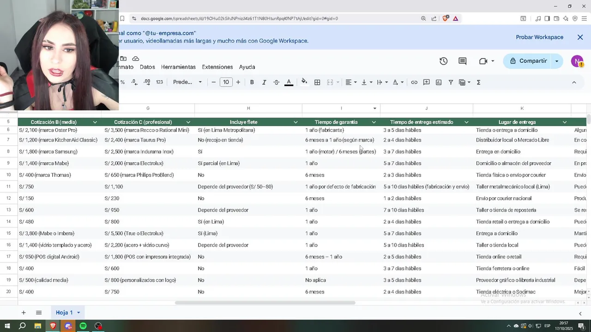Viewport: 591px width, 332px height.
Task: Open Spotify from taskbar
Action: pyautogui.click(x=83, y=326)
